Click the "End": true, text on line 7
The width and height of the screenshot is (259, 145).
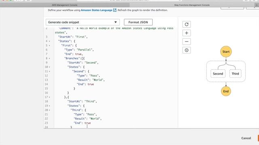(74, 54)
